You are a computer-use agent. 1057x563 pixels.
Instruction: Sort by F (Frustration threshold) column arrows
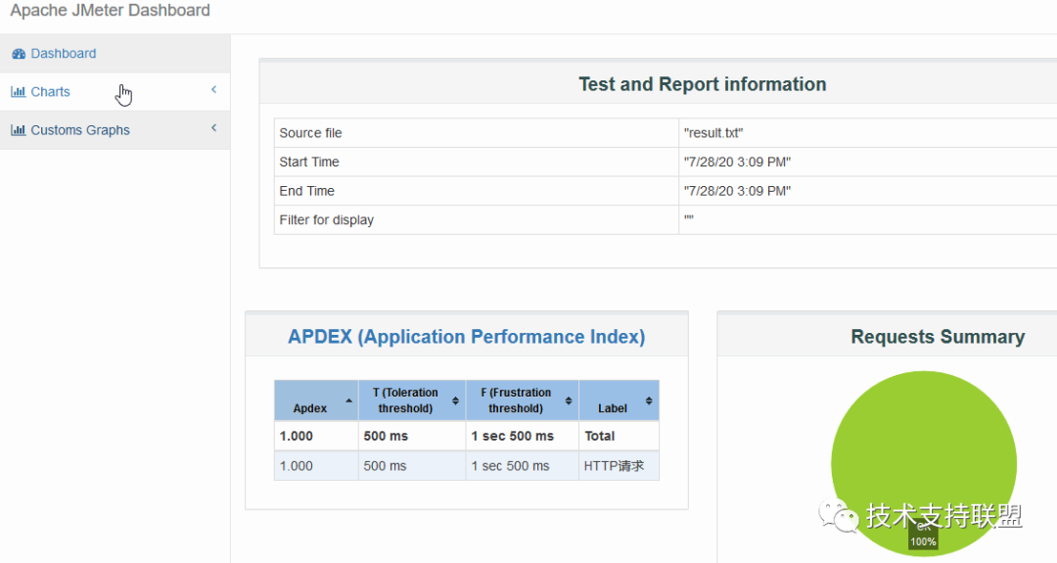pos(569,400)
